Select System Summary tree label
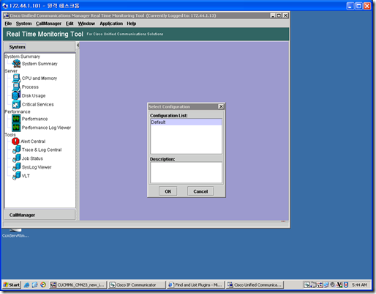The image size is (376, 294). click(40, 64)
